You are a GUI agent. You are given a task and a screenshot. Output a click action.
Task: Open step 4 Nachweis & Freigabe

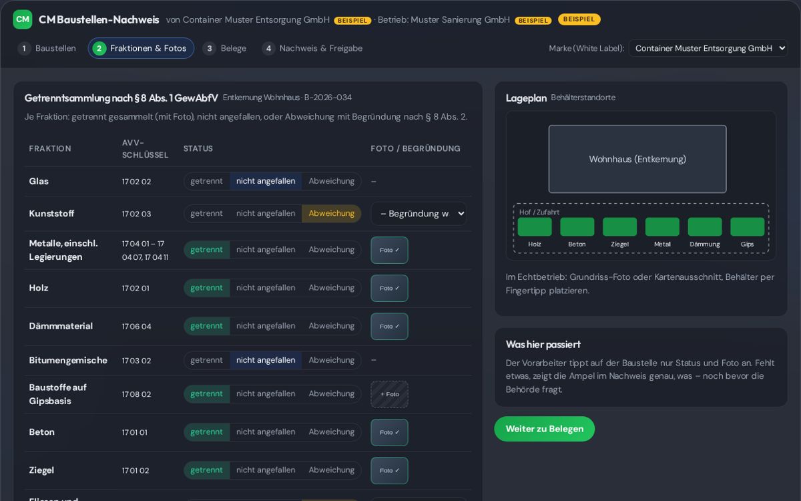tap(312, 48)
